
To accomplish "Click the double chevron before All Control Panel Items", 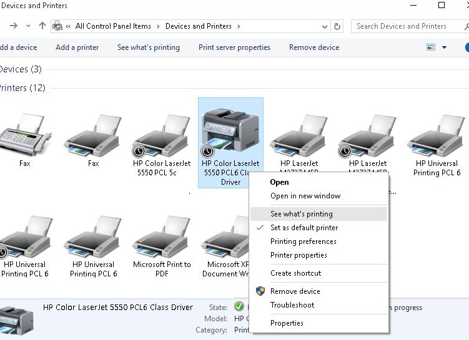I will click(x=68, y=26).
